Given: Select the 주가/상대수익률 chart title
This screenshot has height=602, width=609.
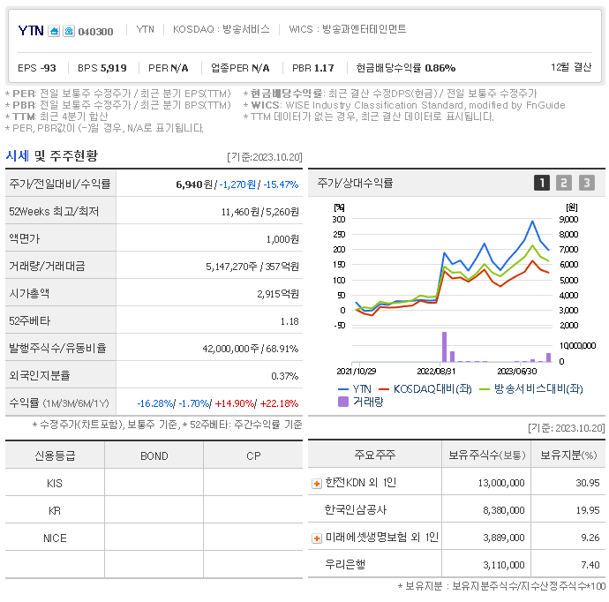Looking at the screenshot, I should pyautogui.click(x=355, y=183).
